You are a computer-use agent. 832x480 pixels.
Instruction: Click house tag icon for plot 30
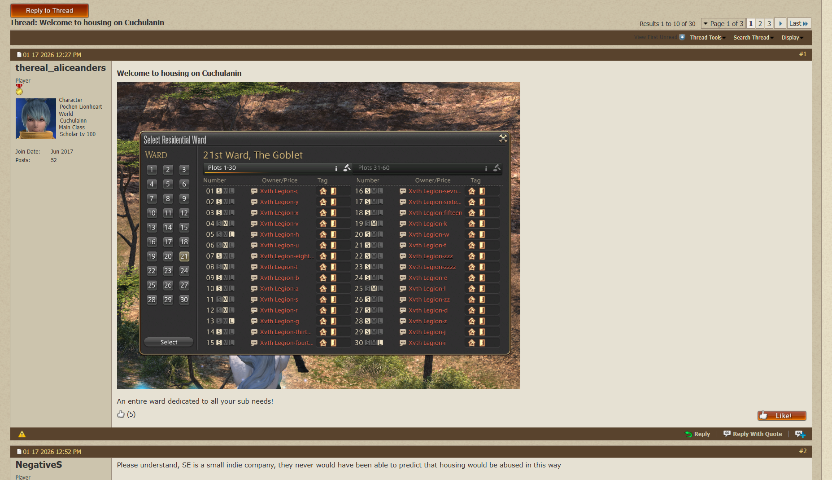tap(471, 343)
